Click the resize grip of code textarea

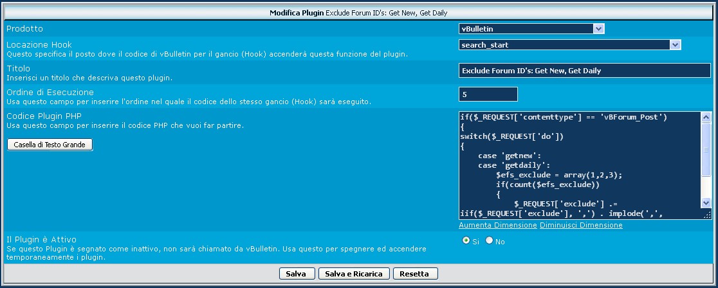(x=706, y=215)
